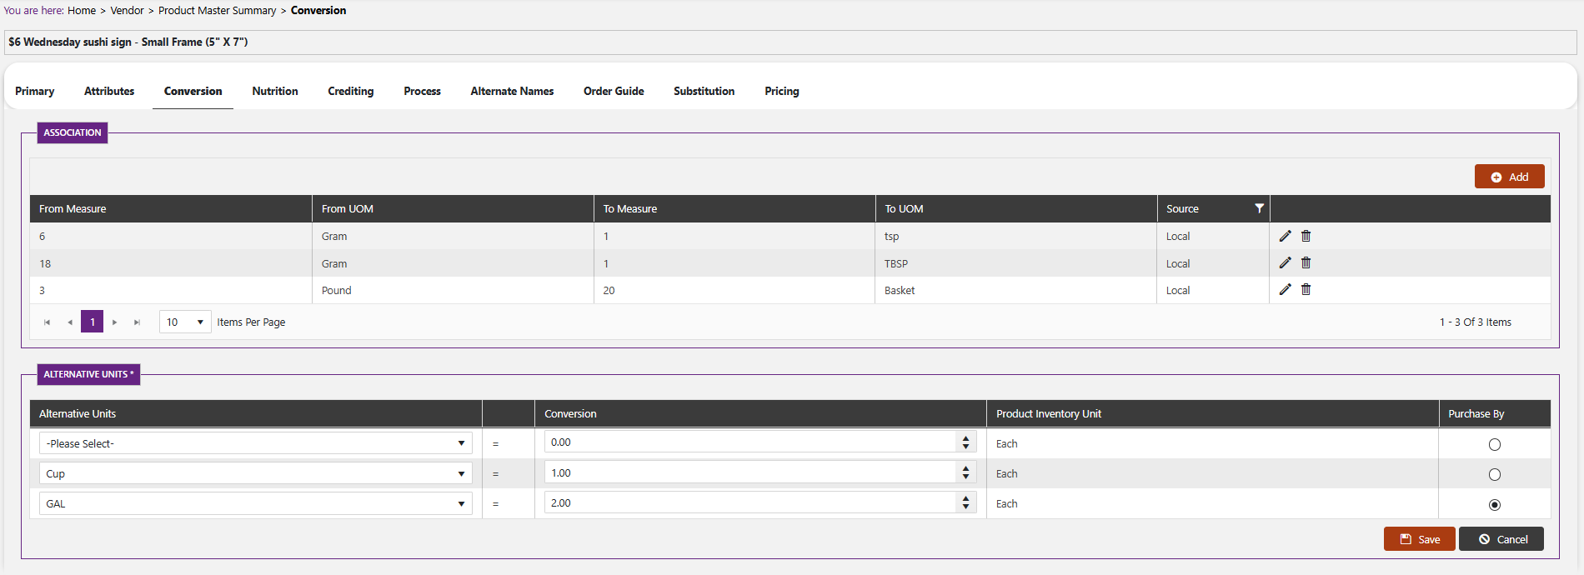
Task: Sort by Source column header
Action: (x=1182, y=209)
